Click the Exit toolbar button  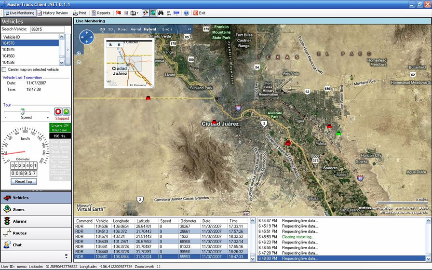[x=200, y=13]
